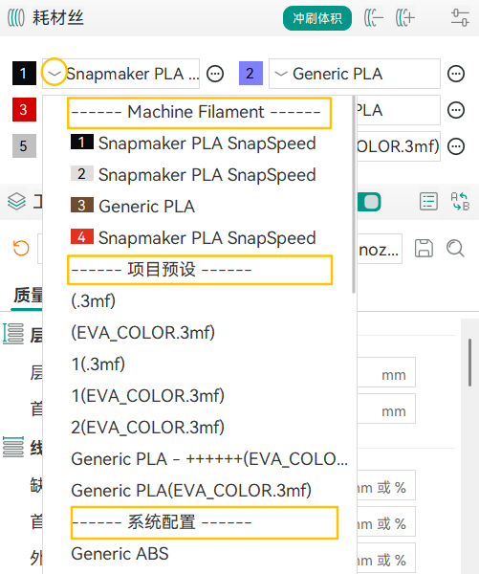Toggle the advanced mode switch

click(370, 202)
